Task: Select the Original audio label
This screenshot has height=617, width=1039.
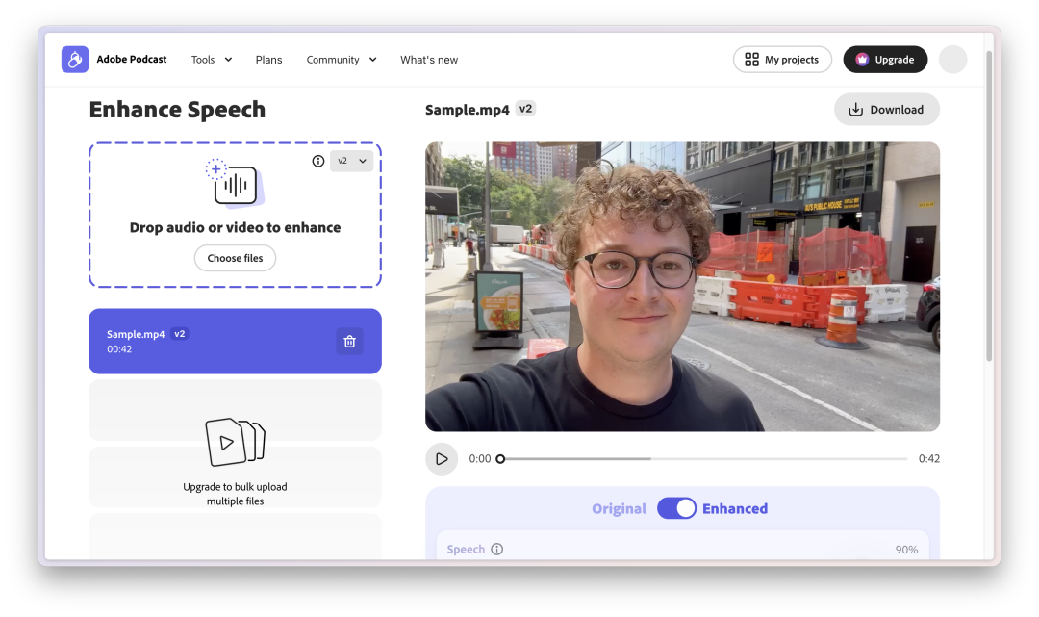Action: point(619,508)
